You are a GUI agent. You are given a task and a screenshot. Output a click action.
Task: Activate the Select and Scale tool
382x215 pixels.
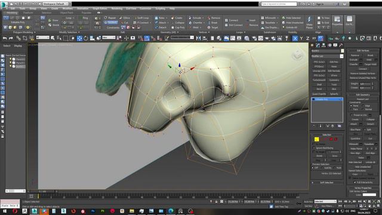pyautogui.click(x=92, y=38)
